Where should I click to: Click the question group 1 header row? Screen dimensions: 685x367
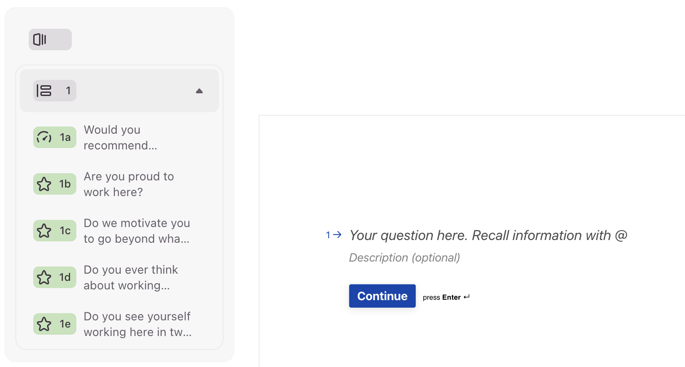point(119,91)
